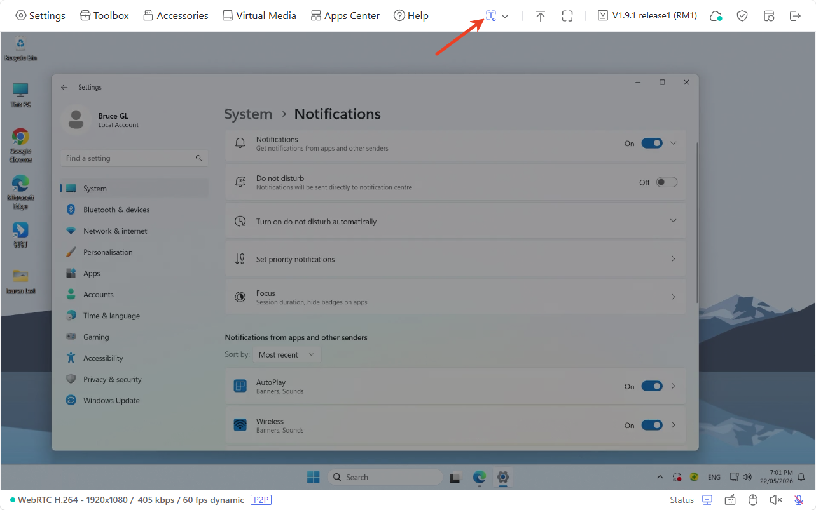The image size is (816, 510).
Task: Open Wireless notification settings chevron
Action: (674, 425)
